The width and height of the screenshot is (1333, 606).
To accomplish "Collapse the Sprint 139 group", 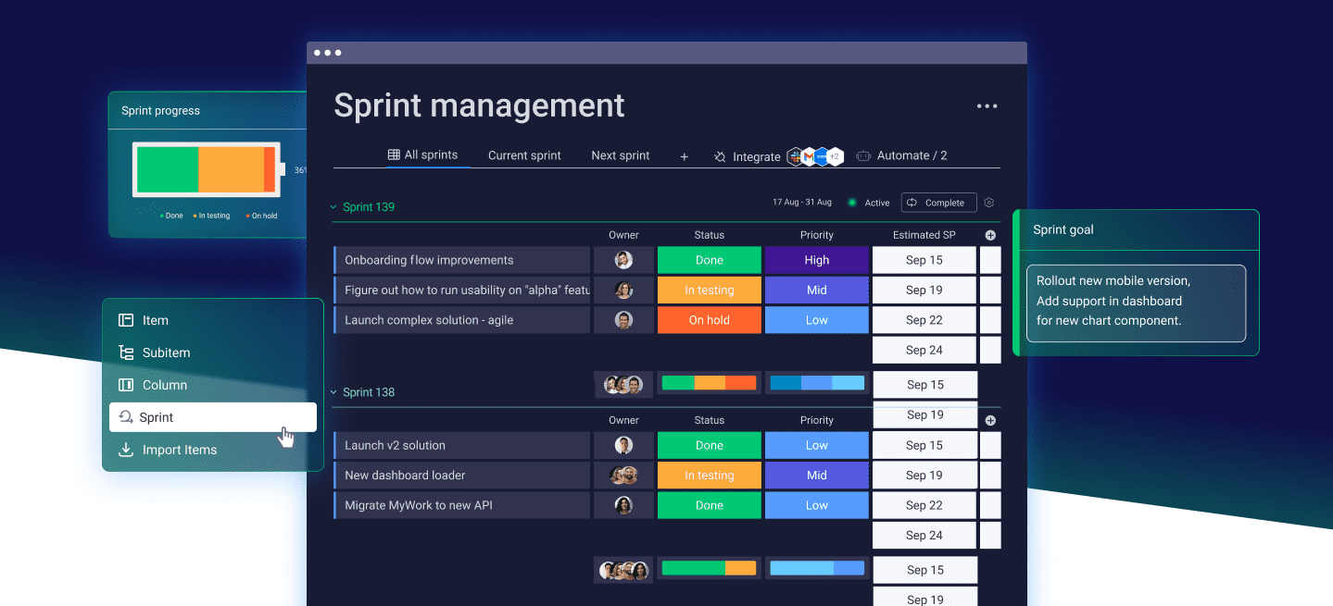I will click(x=334, y=206).
